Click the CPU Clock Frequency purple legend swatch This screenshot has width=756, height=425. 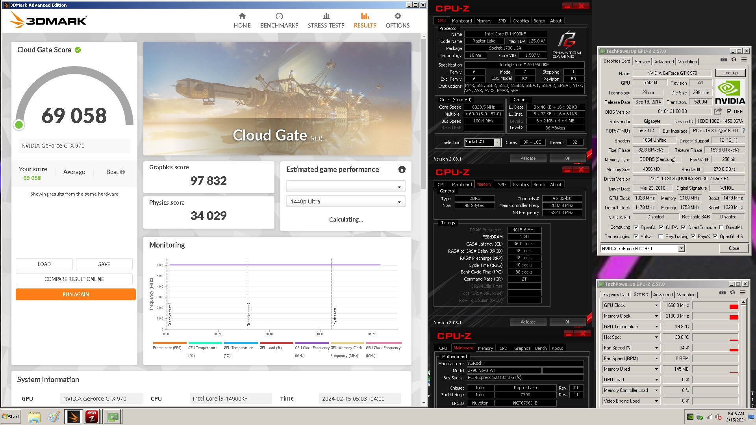(312, 343)
